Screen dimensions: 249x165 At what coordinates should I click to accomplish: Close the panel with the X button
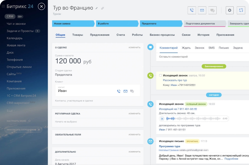tap(41, 6)
